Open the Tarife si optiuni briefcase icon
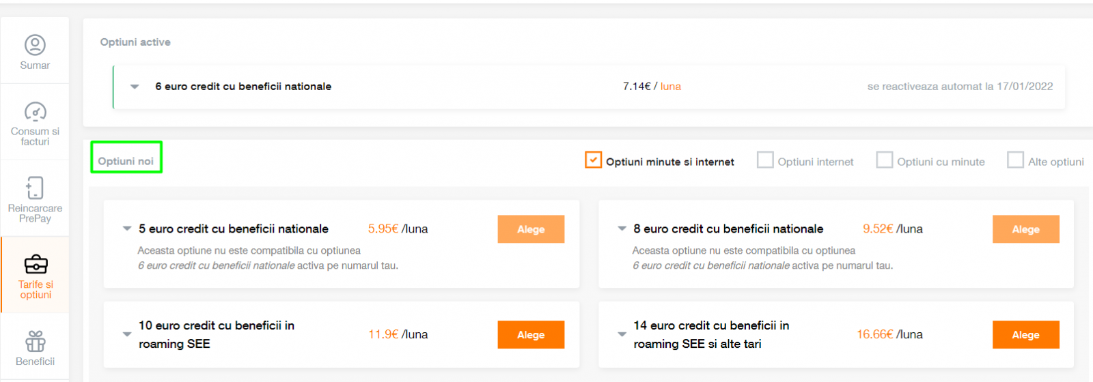 pos(36,264)
